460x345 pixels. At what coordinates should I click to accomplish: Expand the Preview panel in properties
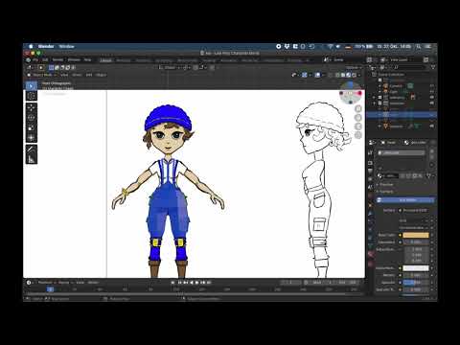pos(386,184)
